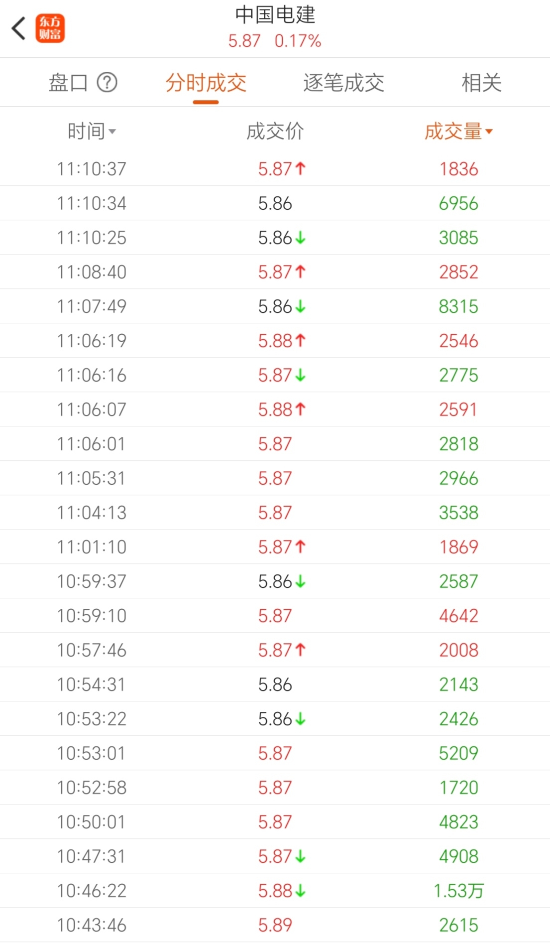Open the 逐笔成交 tab
The image size is (550, 945).
pos(343,83)
